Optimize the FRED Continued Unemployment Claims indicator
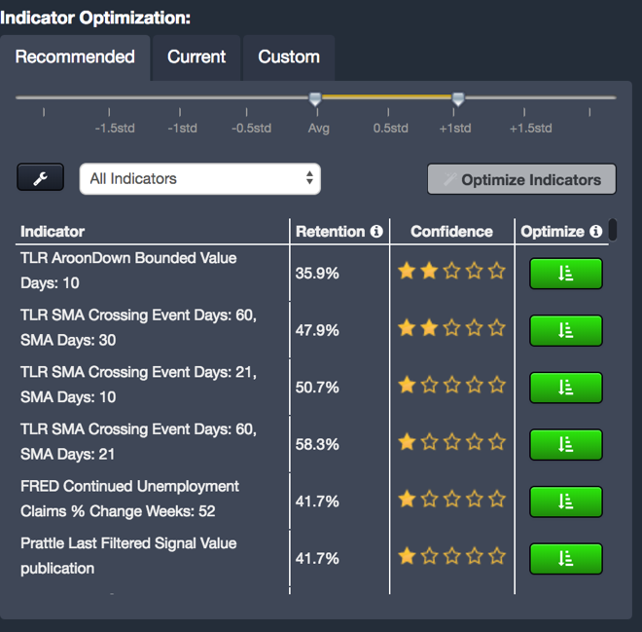This screenshot has width=642, height=632. point(565,502)
